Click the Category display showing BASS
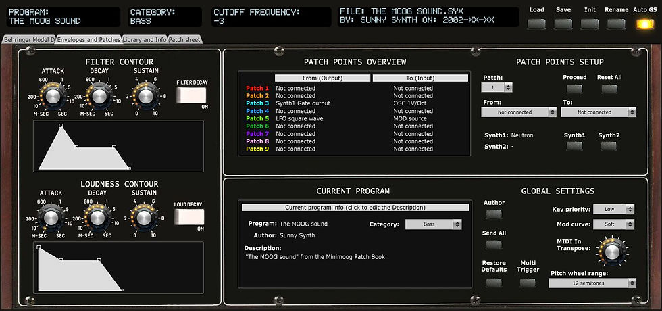The image size is (662, 311). tap(165, 16)
